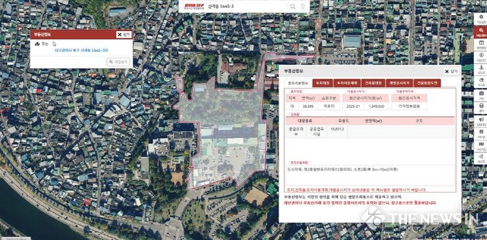Click the 대장보기 button in small panel

[118, 62]
